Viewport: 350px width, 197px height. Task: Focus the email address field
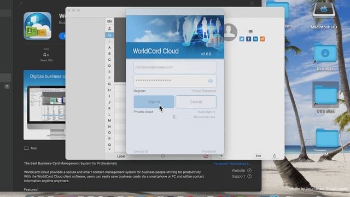tap(175, 67)
